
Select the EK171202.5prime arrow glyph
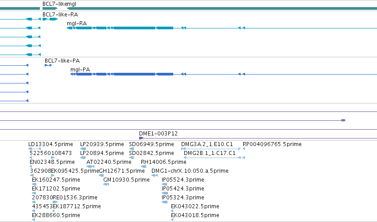34,193
